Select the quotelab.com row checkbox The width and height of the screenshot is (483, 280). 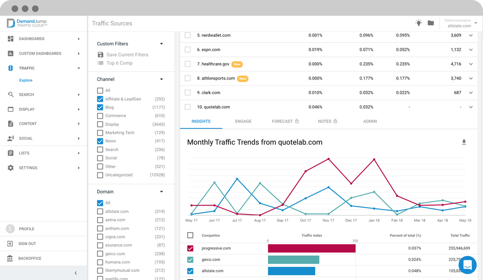coord(187,107)
